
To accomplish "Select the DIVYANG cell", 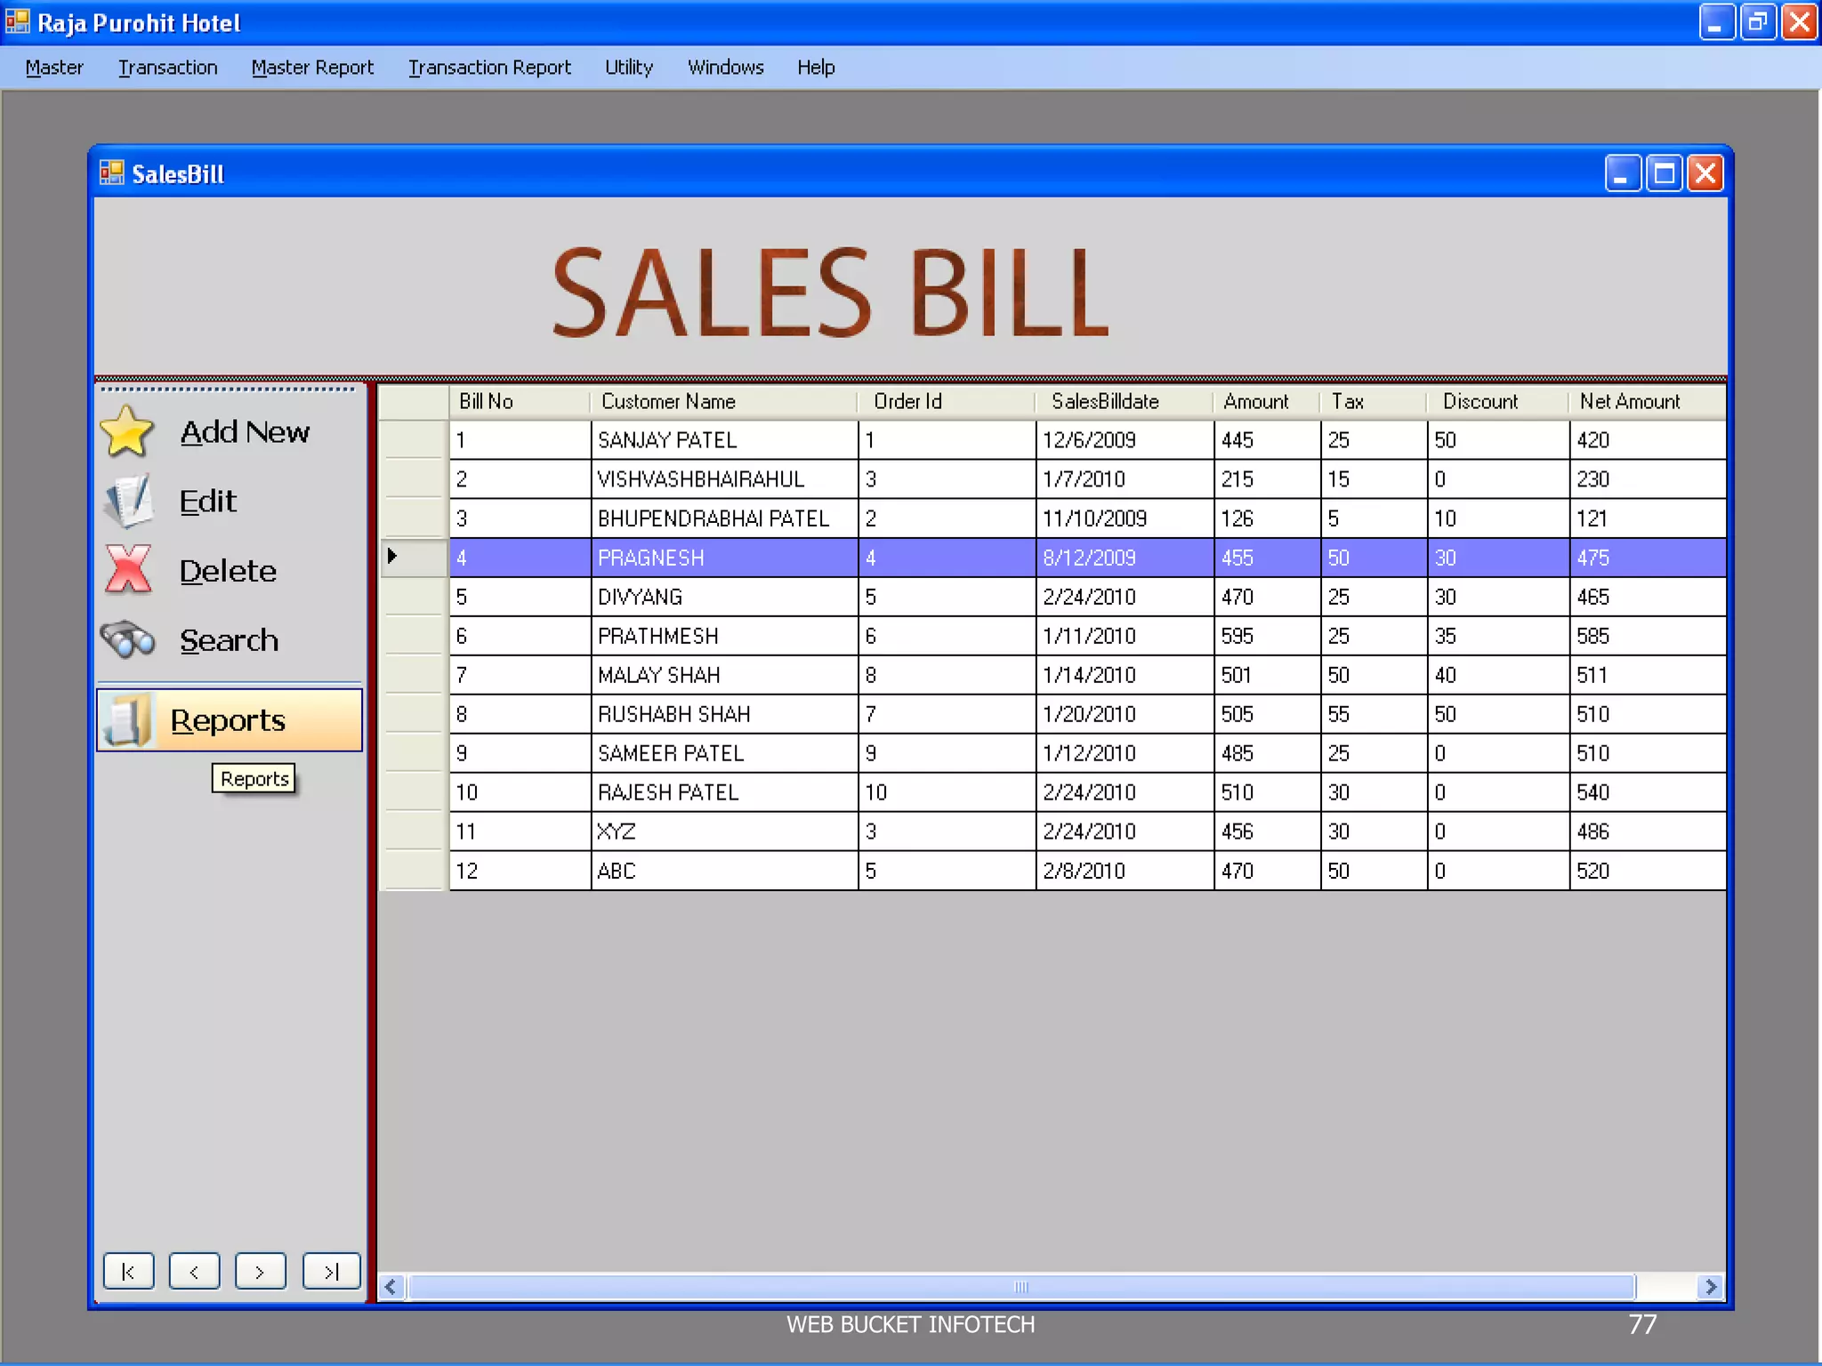I will [x=724, y=597].
